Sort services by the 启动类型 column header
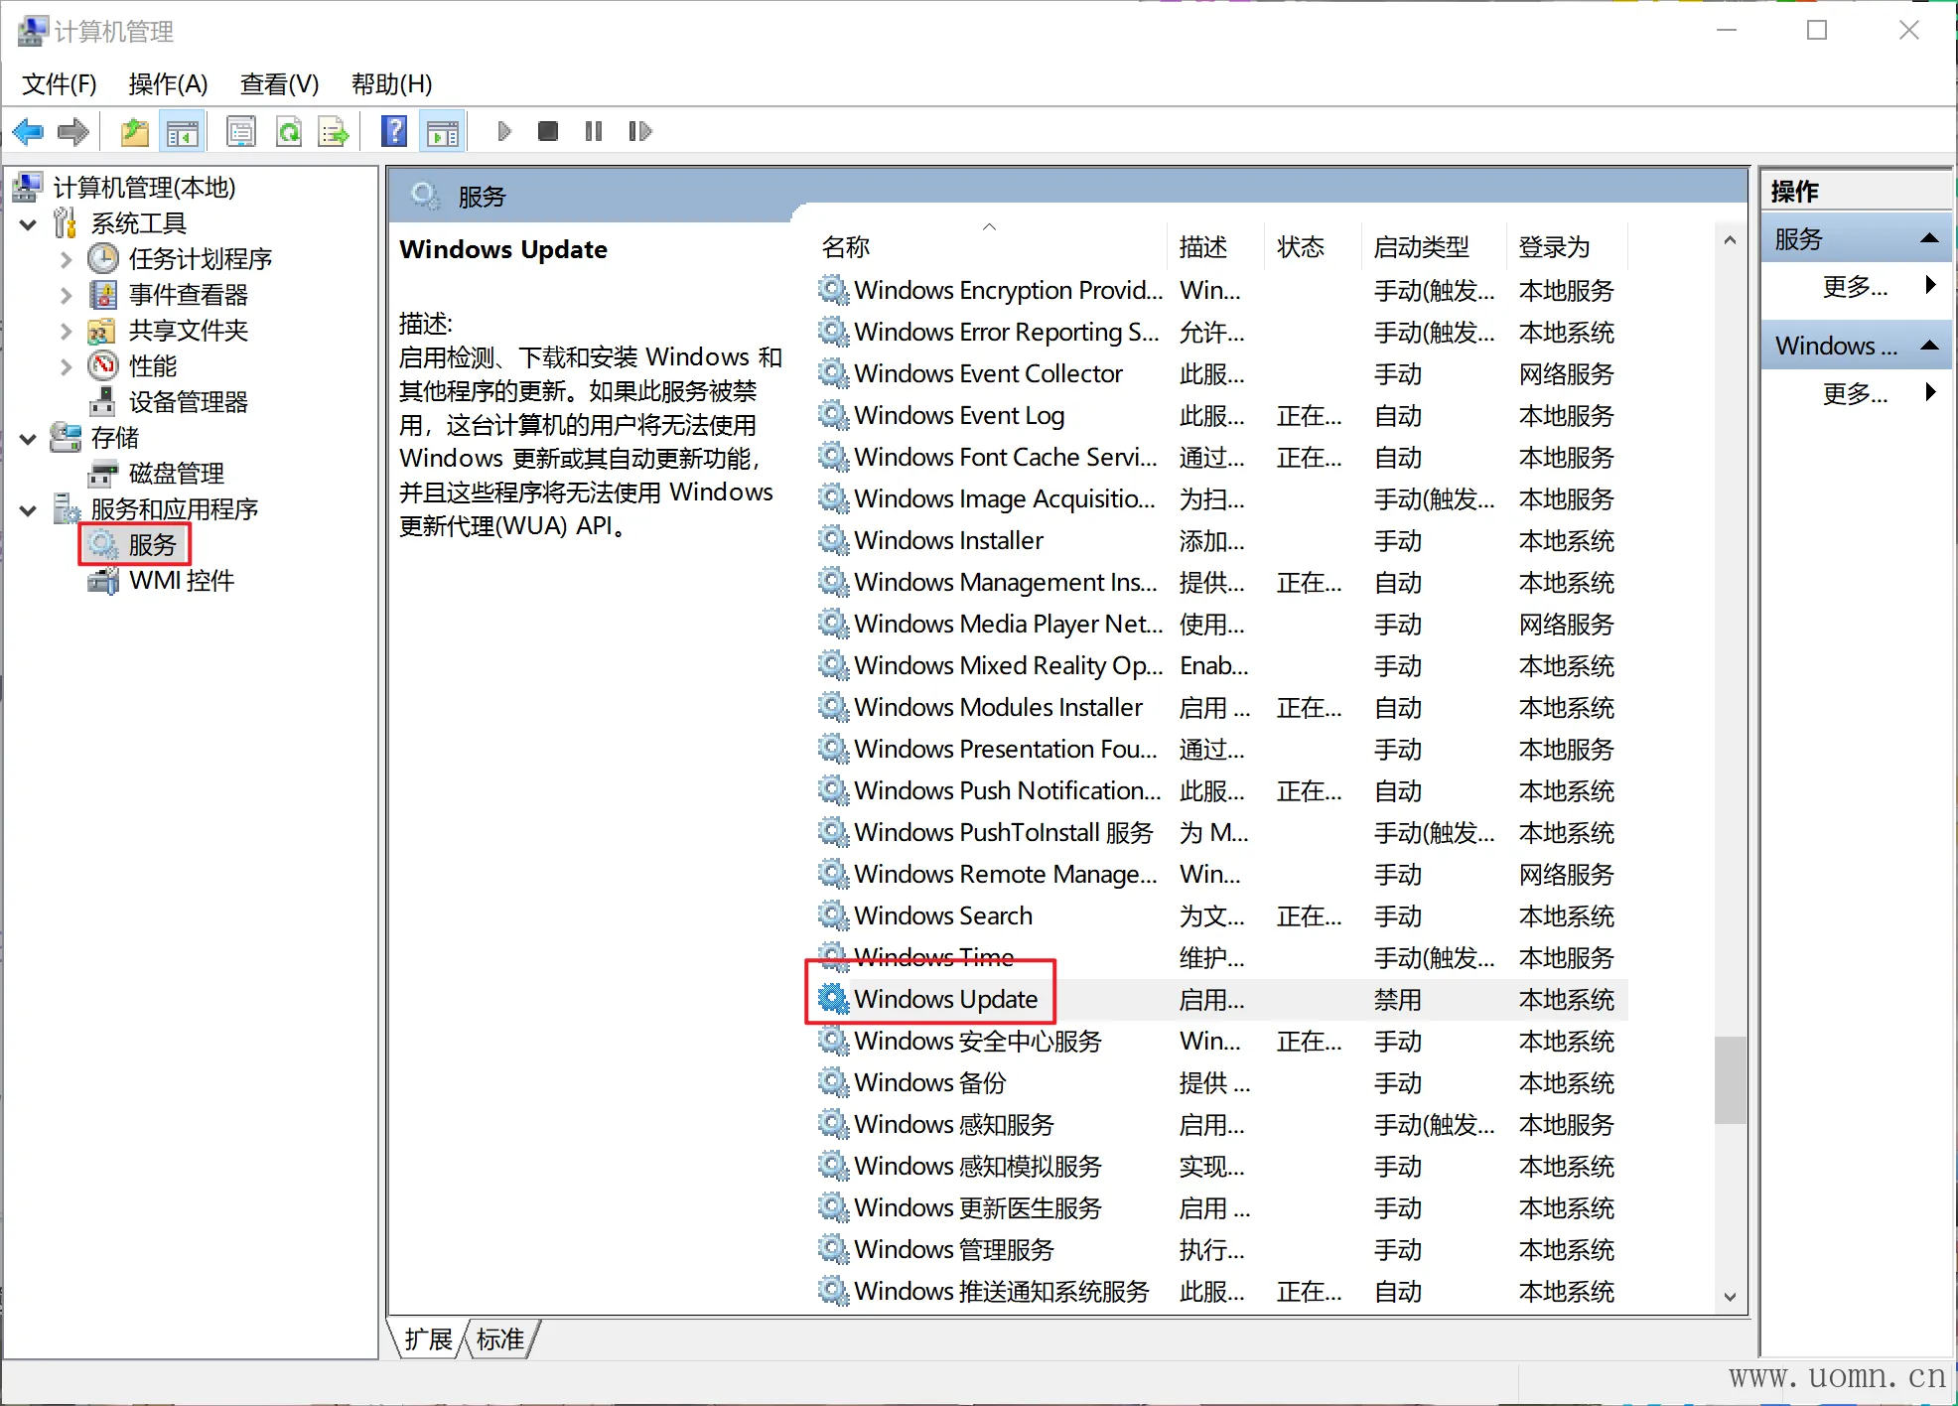This screenshot has width=1958, height=1406. [1421, 247]
